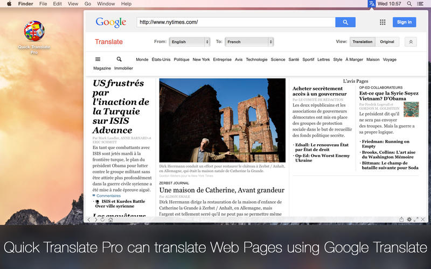431x269 pixels.
Task: Open the To language dropdown
Action: tap(249, 41)
